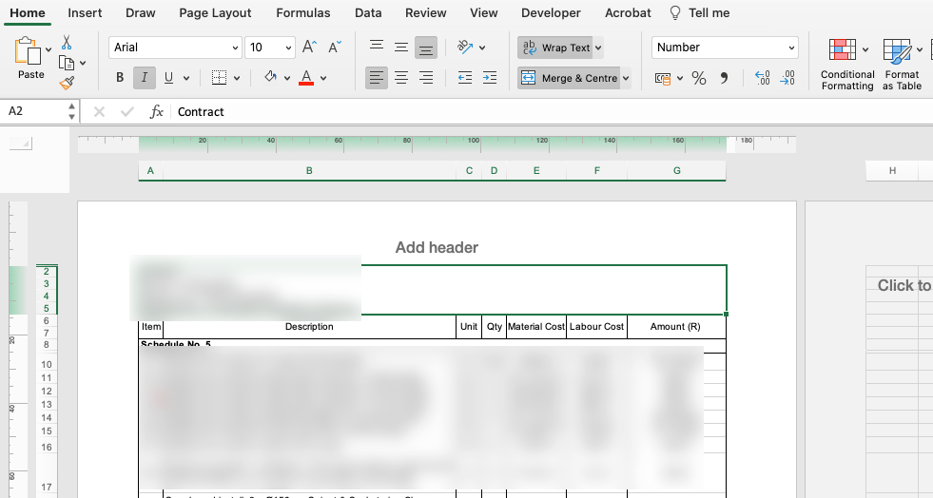Increase indent

490,78
